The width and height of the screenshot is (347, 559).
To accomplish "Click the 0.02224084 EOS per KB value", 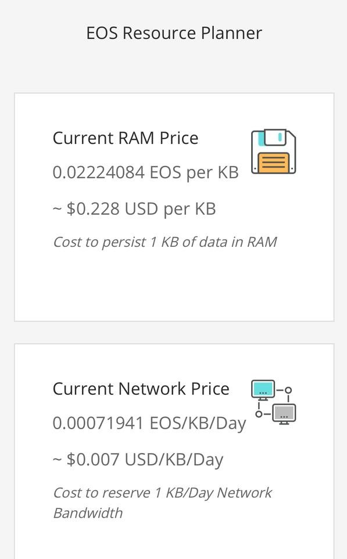I will point(145,172).
